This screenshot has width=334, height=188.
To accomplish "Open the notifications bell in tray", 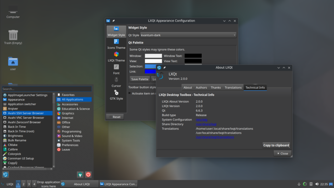I will point(299,184).
